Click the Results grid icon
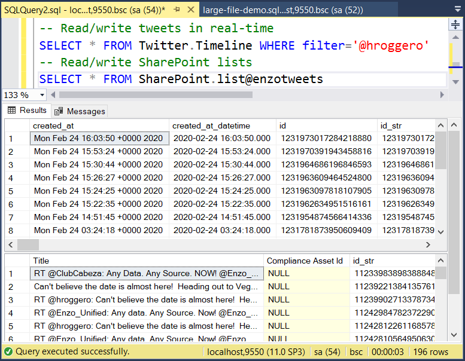Screen dimensions: 465x361 pyautogui.click(x=11, y=110)
